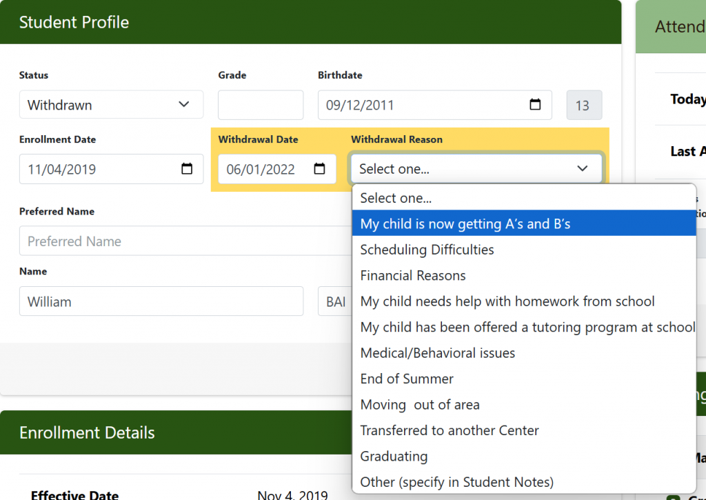Choose End of Summer reason

[x=407, y=379]
